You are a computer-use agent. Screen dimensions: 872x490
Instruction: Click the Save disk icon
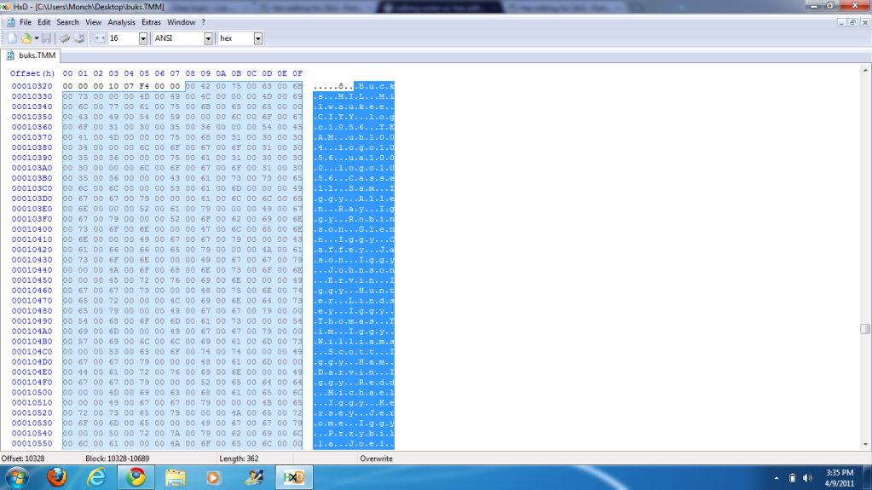coord(46,38)
